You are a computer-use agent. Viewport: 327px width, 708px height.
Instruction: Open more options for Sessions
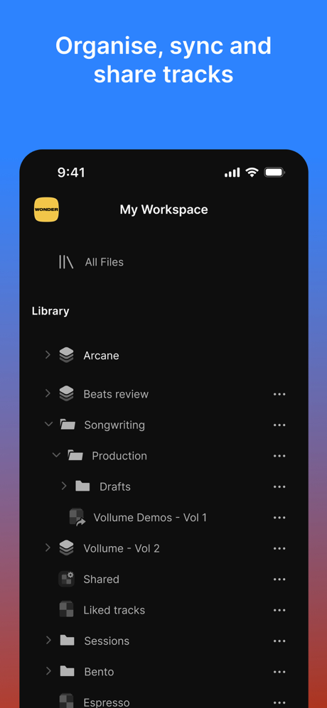[x=279, y=641]
